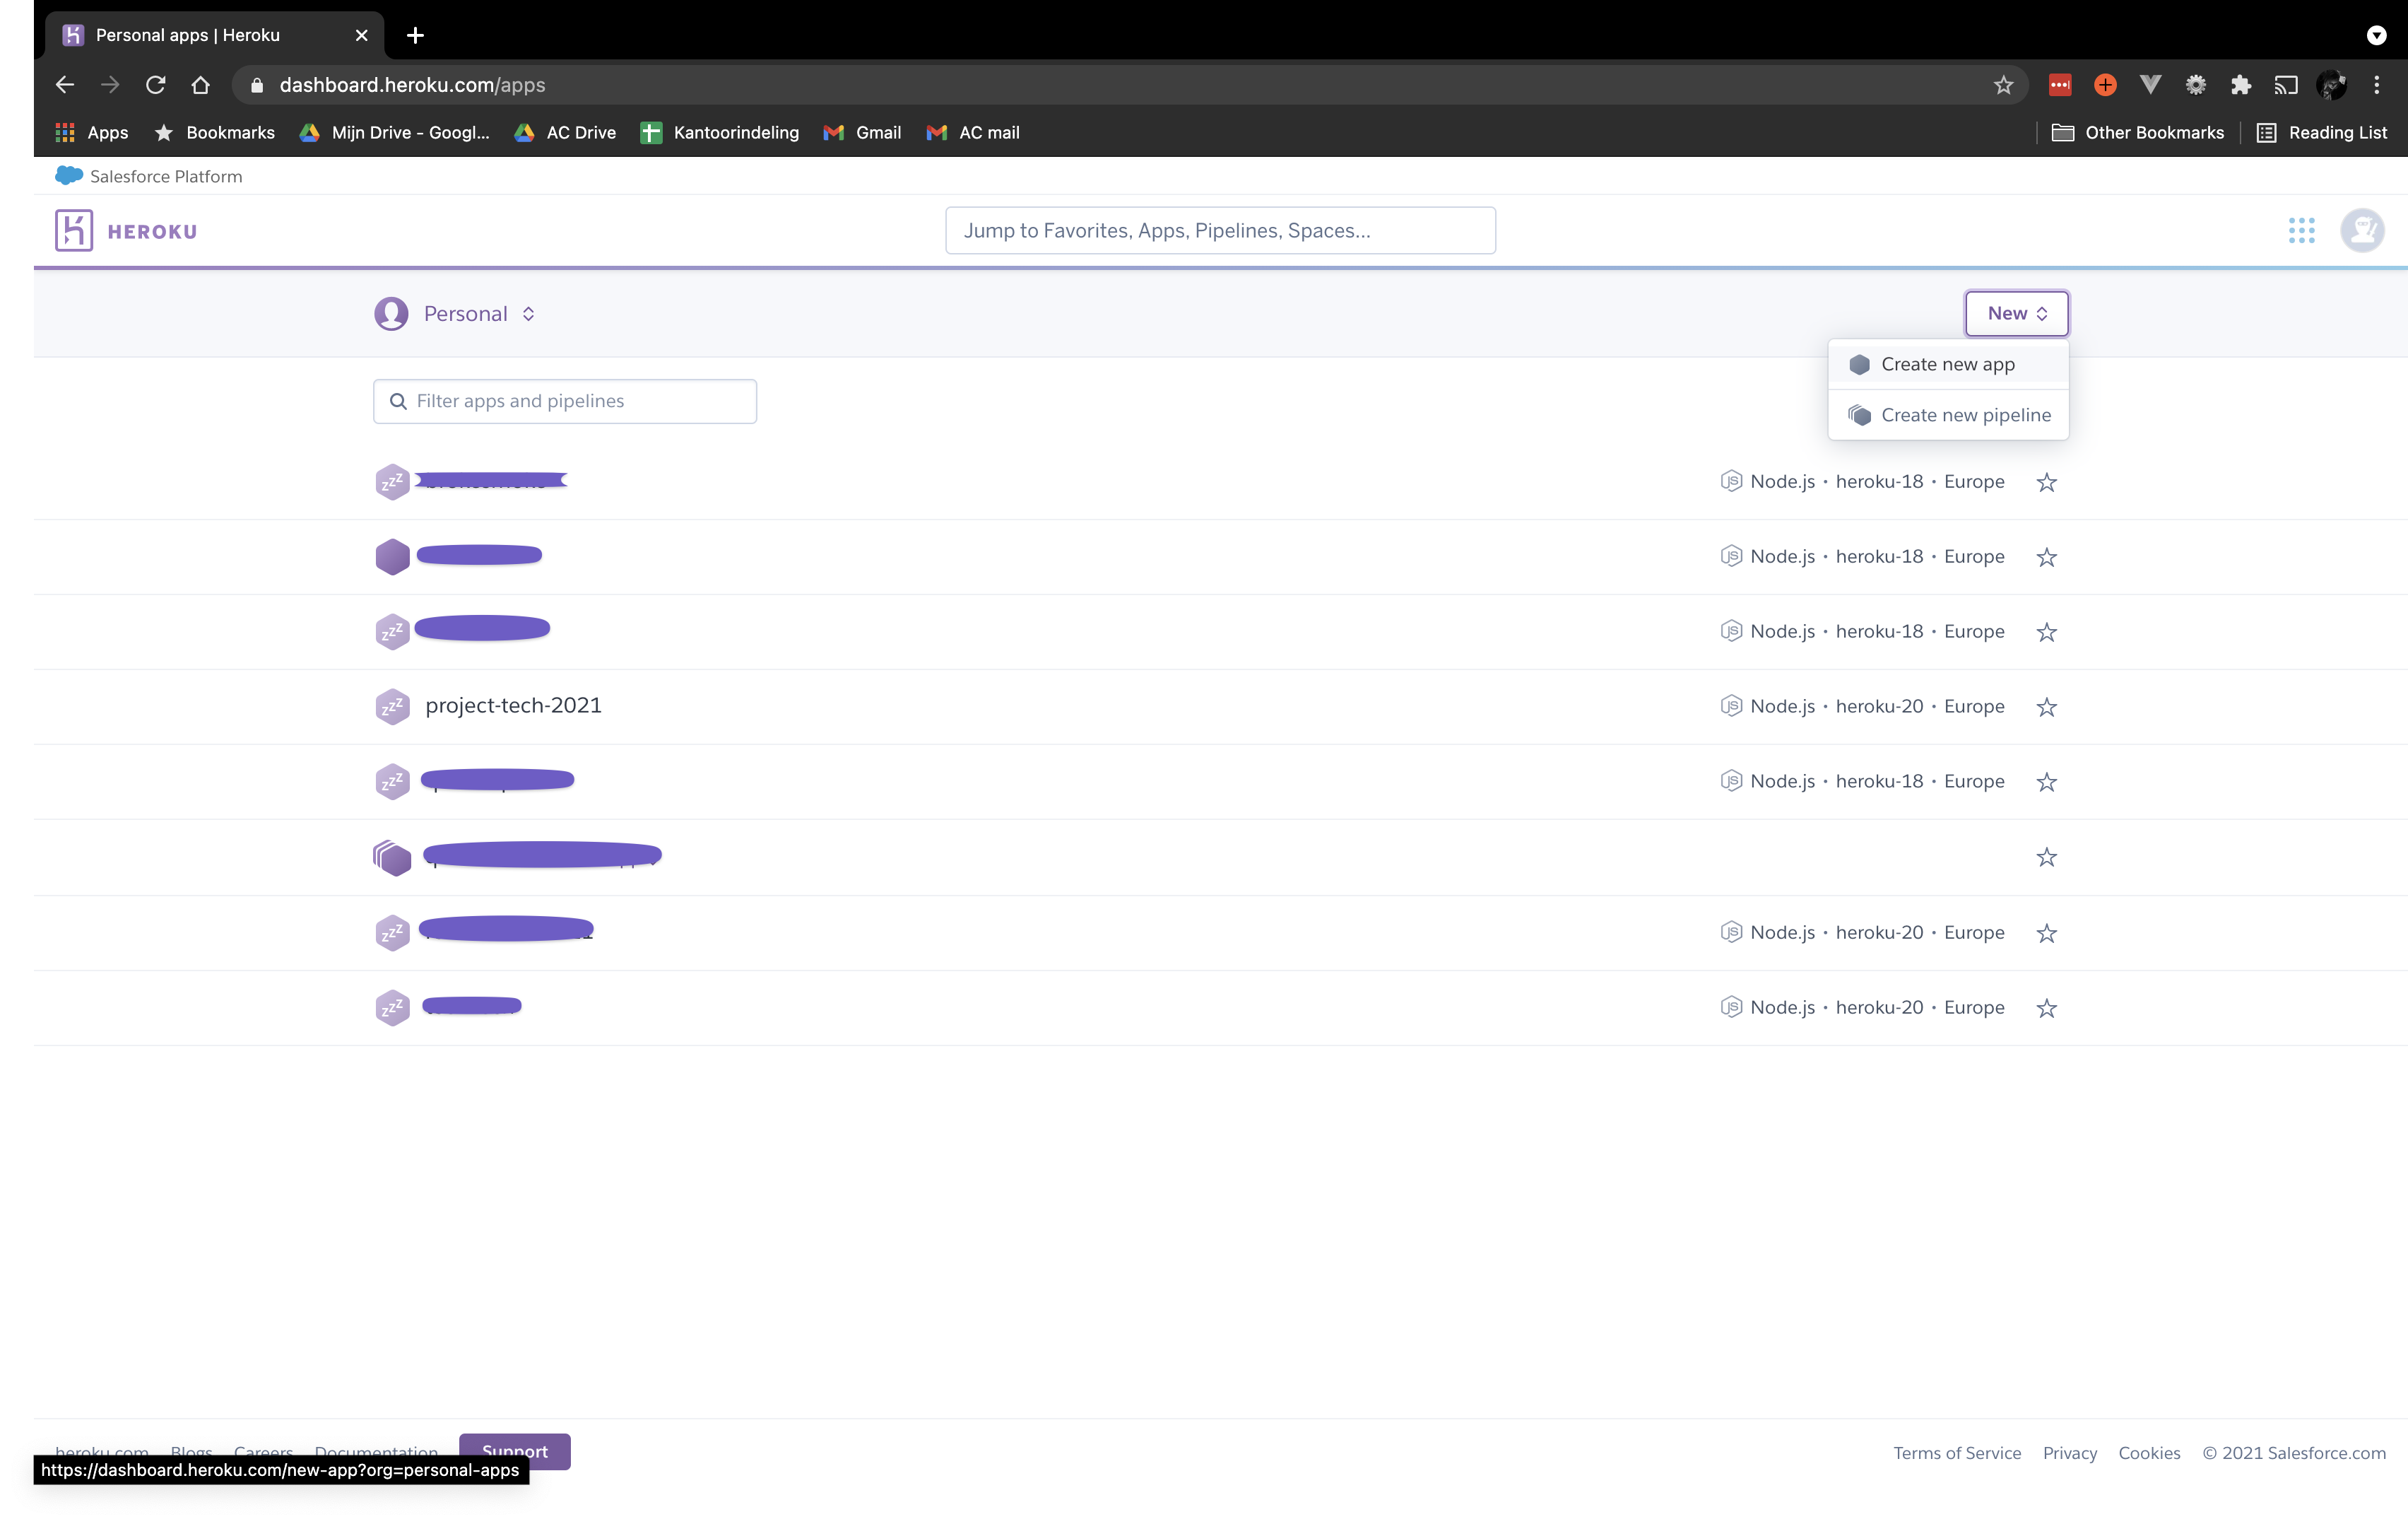2408x1524 pixels.
Task: Open the Terms of Service link
Action: pyautogui.click(x=1957, y=1452)
